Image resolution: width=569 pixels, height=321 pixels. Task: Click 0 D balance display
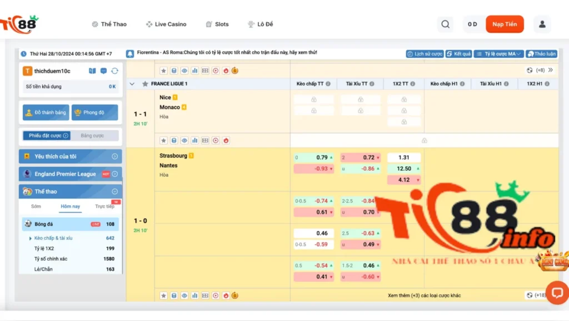point(472,24)
